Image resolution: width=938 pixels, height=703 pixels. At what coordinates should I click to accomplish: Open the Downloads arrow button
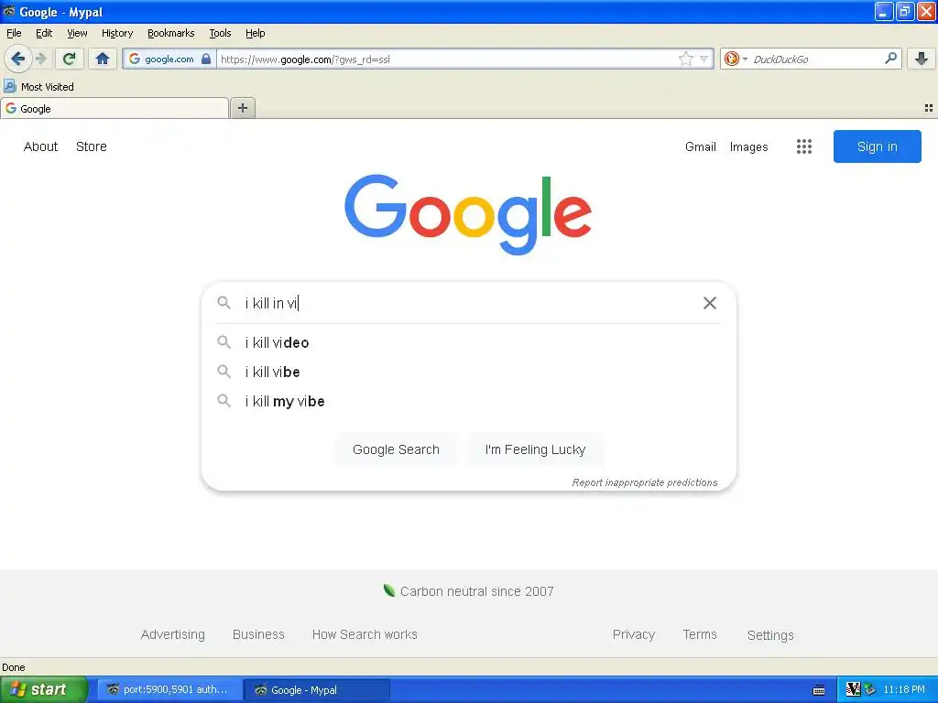click(922, 59)
